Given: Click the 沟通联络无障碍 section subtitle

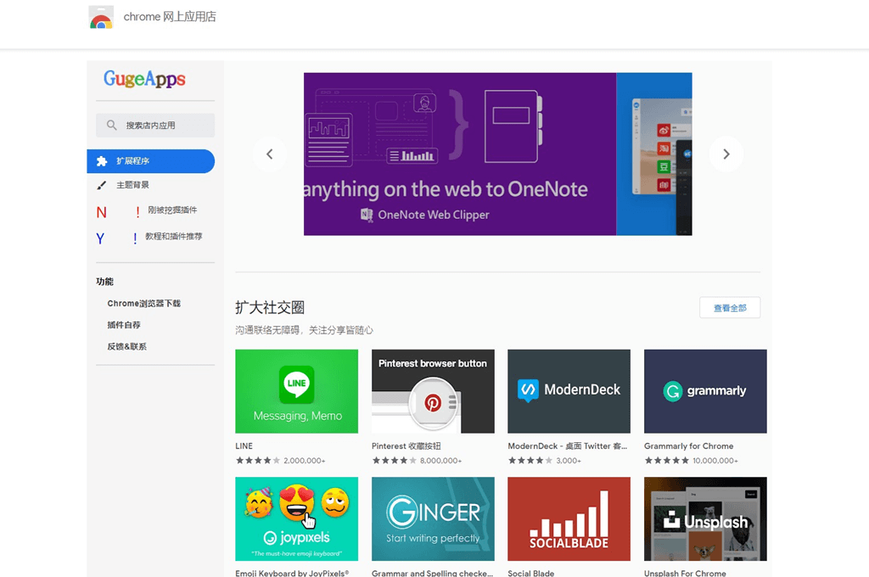Looking at the screenshot, I should tap(304, 330).
